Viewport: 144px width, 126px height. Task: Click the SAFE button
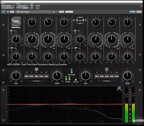[x=32, y=8]
